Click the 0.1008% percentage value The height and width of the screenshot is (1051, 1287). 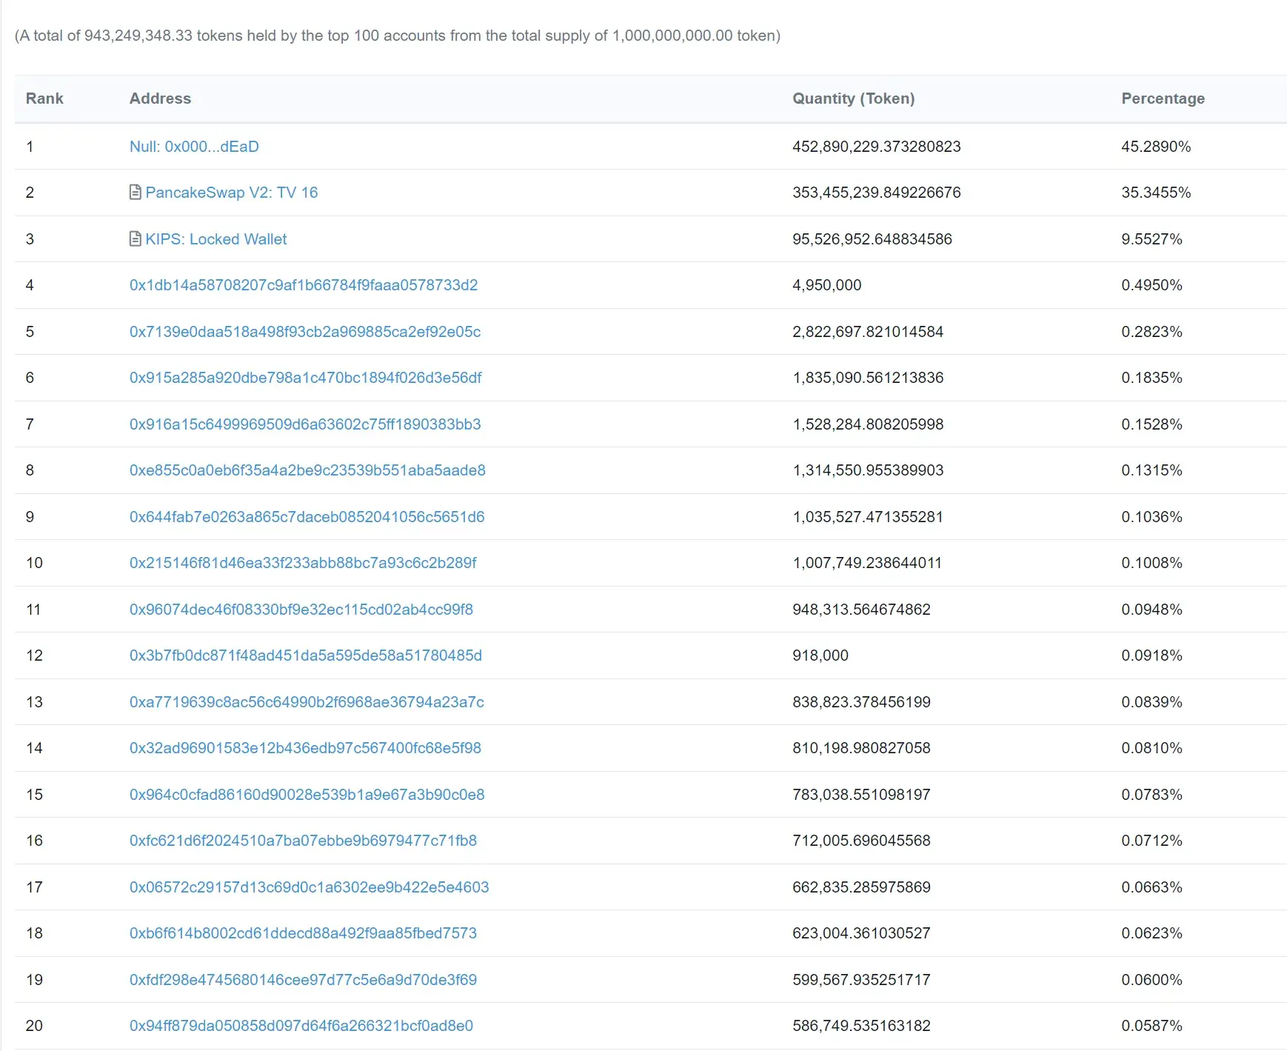(1151, 563)
